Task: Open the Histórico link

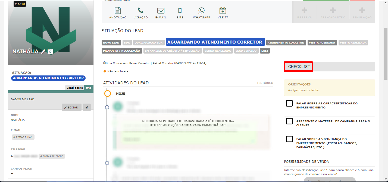Action: [x=265, y=83]
